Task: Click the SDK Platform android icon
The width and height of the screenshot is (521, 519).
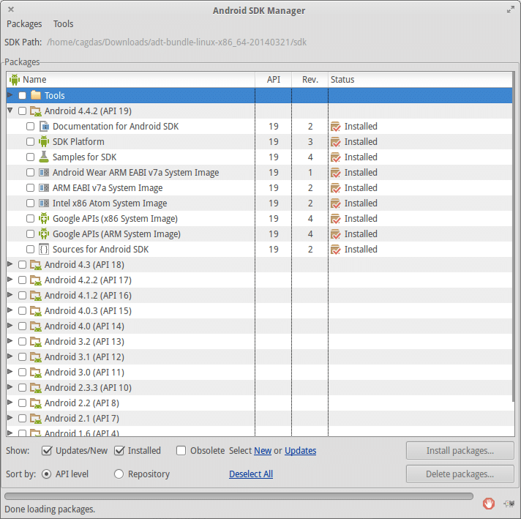Action: tap(44, 141)
